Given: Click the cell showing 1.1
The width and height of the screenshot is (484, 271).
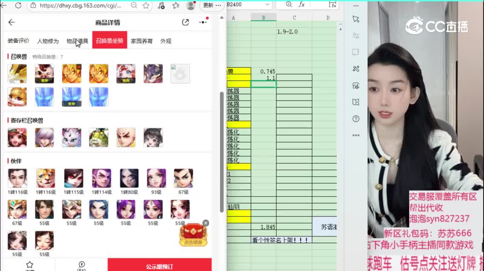Looking at the screenshot, I should 264,78.
